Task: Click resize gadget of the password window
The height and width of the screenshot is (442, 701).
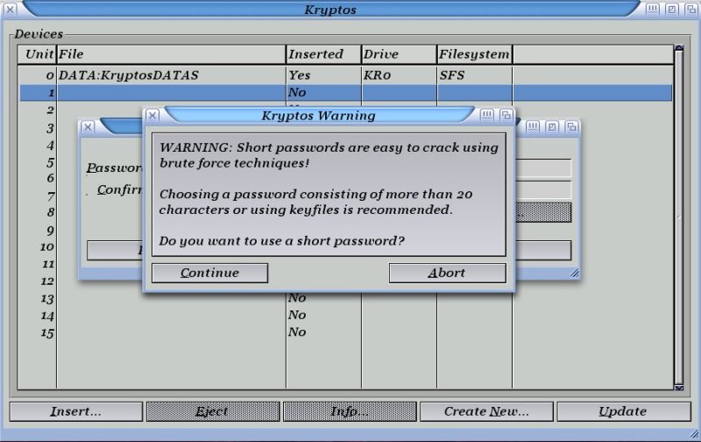Action: (x=575, y=273)
